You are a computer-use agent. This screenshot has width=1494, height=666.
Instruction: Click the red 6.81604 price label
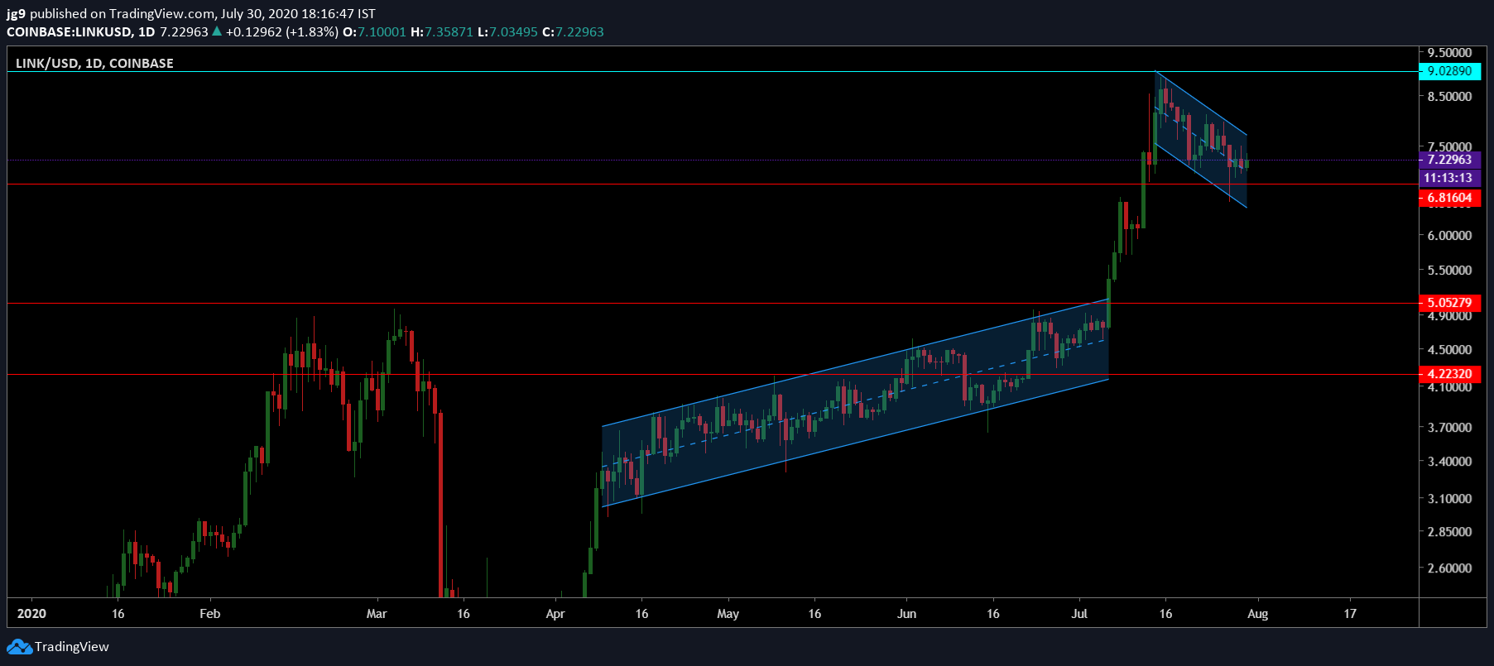pyautogui.click(x=1449, y=198)
